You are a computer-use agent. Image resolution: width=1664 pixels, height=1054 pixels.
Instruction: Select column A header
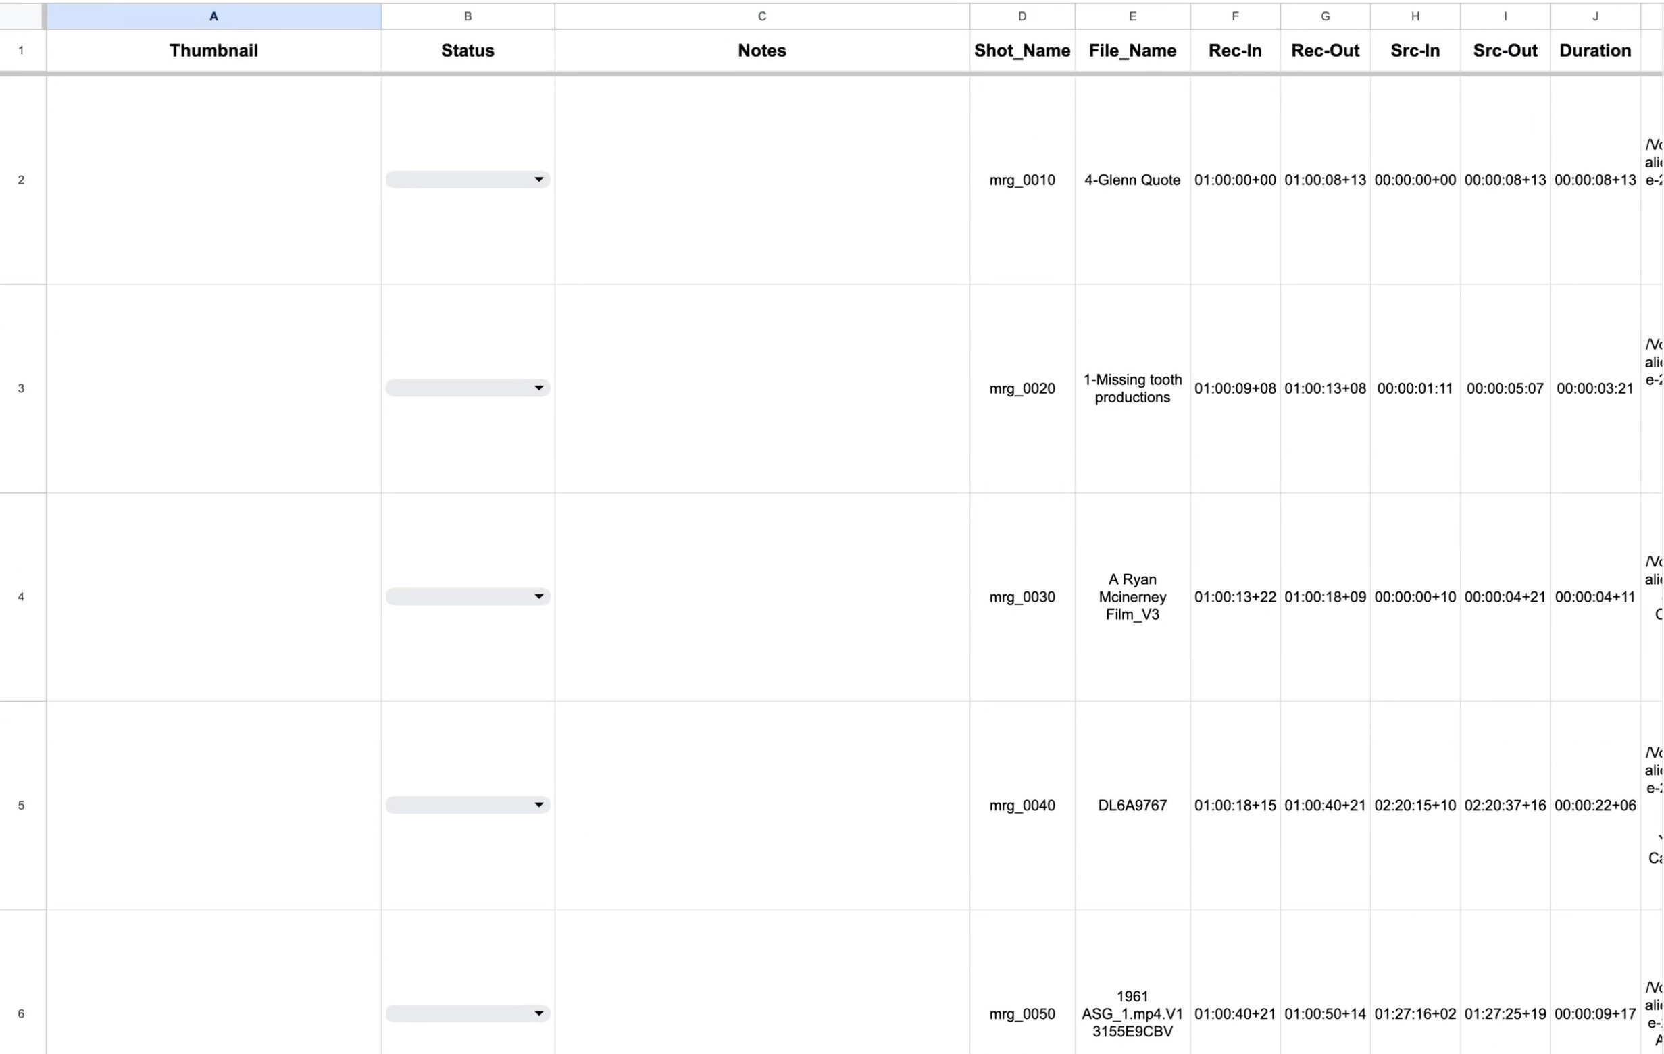(x=213, y=16)
